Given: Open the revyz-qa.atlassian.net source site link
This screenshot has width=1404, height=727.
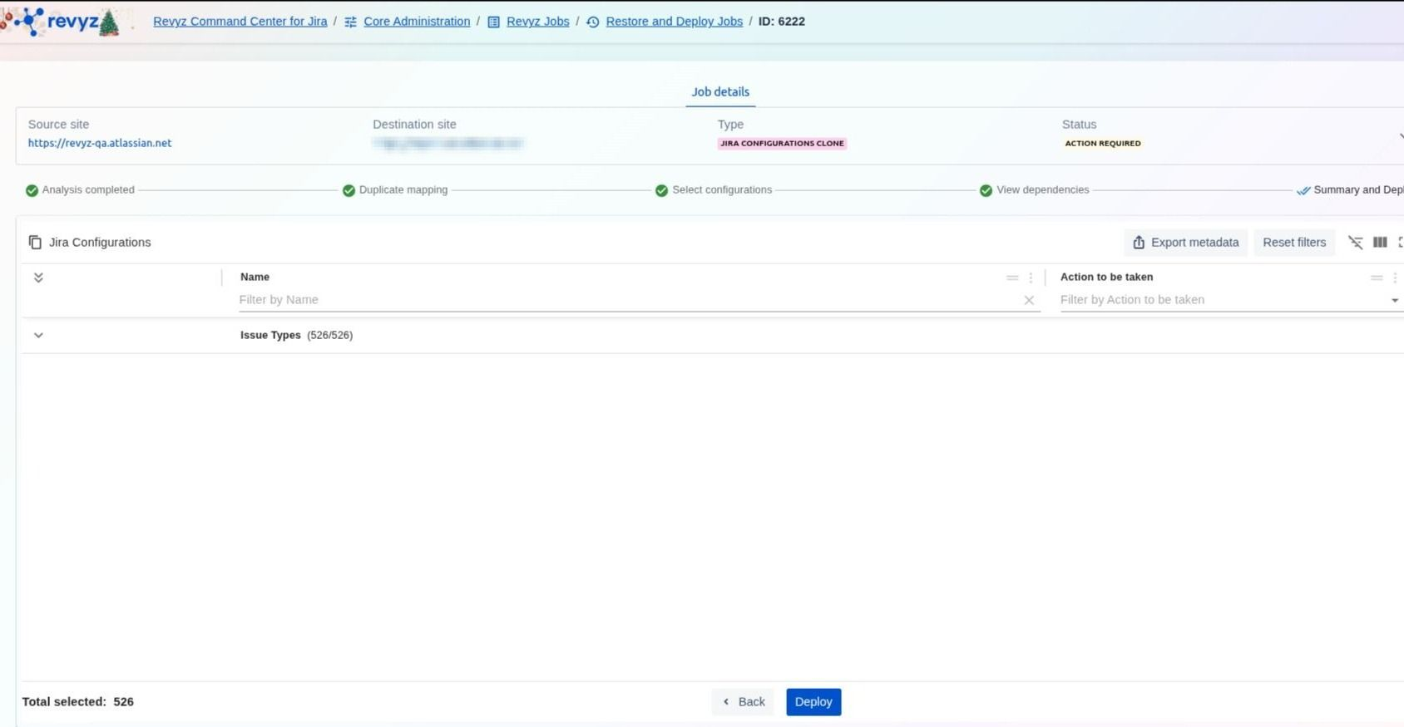Looking at the screenshot, I should coord(100,143).
